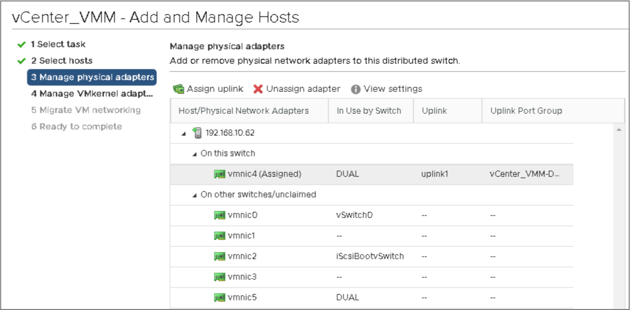The width and height of the screenshot is (630, 310).
Task: Select step 5 Migrate VM networking
Action: pos(86,110)
